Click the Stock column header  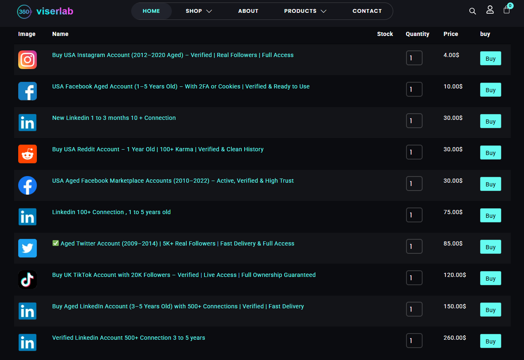coord(385,34)
